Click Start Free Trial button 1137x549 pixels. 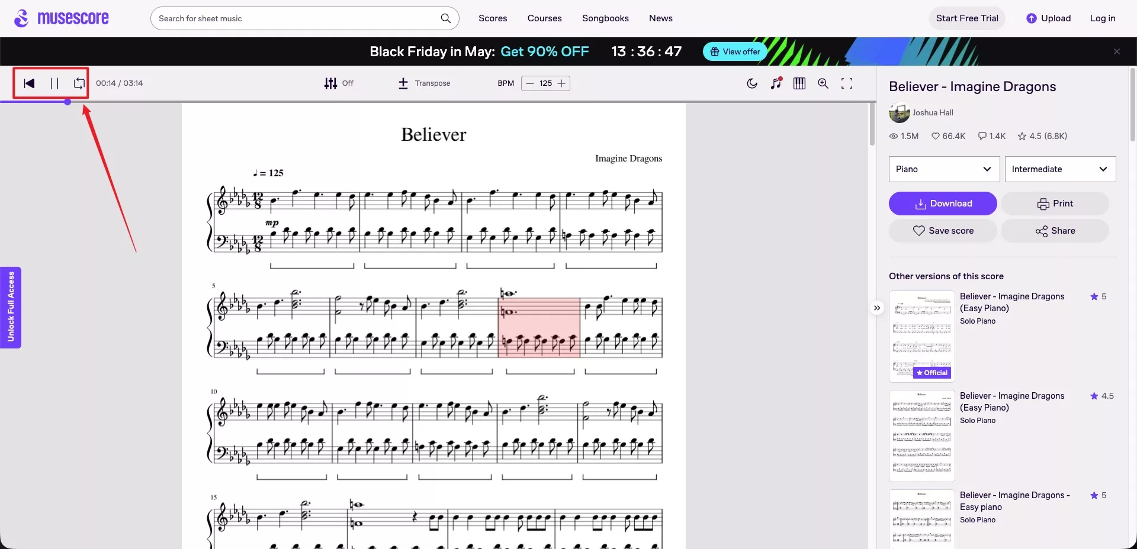coord(967,18)
